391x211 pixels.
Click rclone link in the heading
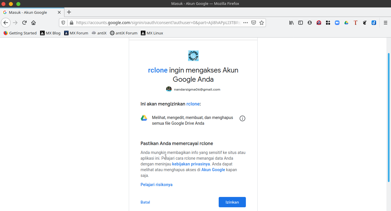point(158,70)
